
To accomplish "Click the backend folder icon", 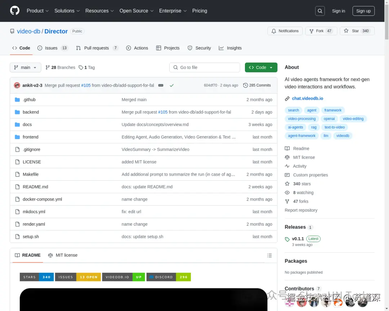I will click(x=17, y=112).
